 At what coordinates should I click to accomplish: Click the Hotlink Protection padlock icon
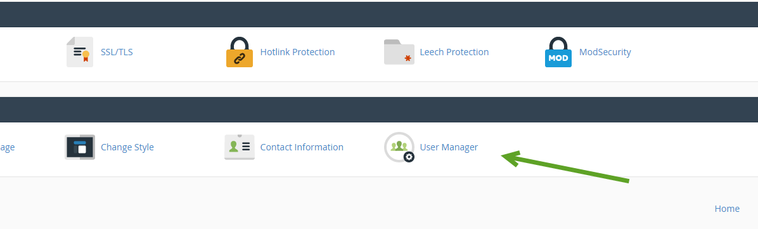point(240,52)
